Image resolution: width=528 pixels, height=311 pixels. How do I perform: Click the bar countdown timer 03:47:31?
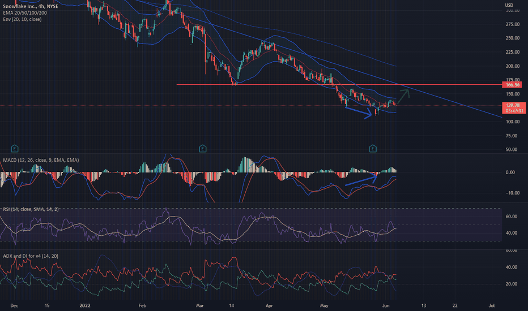pos(513,111)
